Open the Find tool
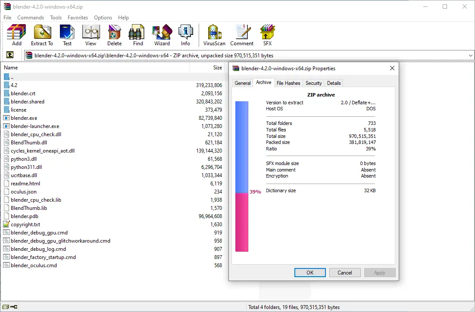This screenshot has height=312, width=475. coord(138,35)
